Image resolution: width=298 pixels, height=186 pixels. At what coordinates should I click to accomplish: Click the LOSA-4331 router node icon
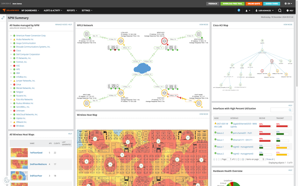point(121,41)
